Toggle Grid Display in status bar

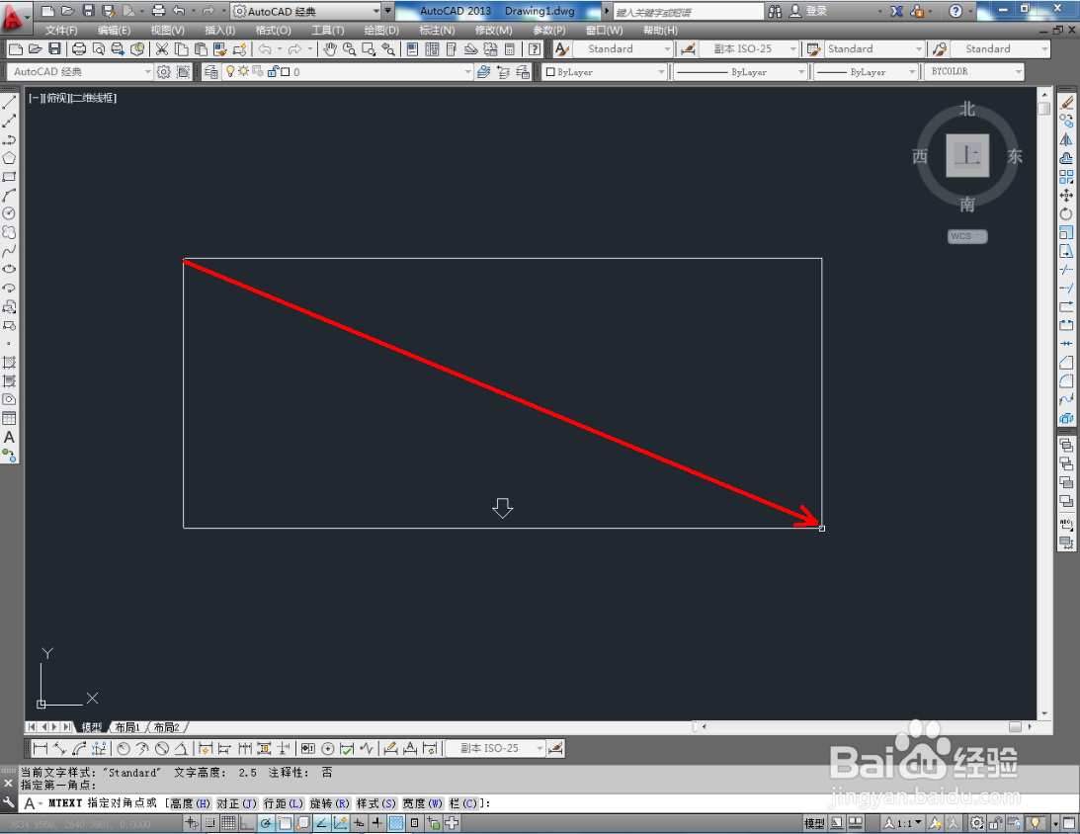click(x=228, y=823)
